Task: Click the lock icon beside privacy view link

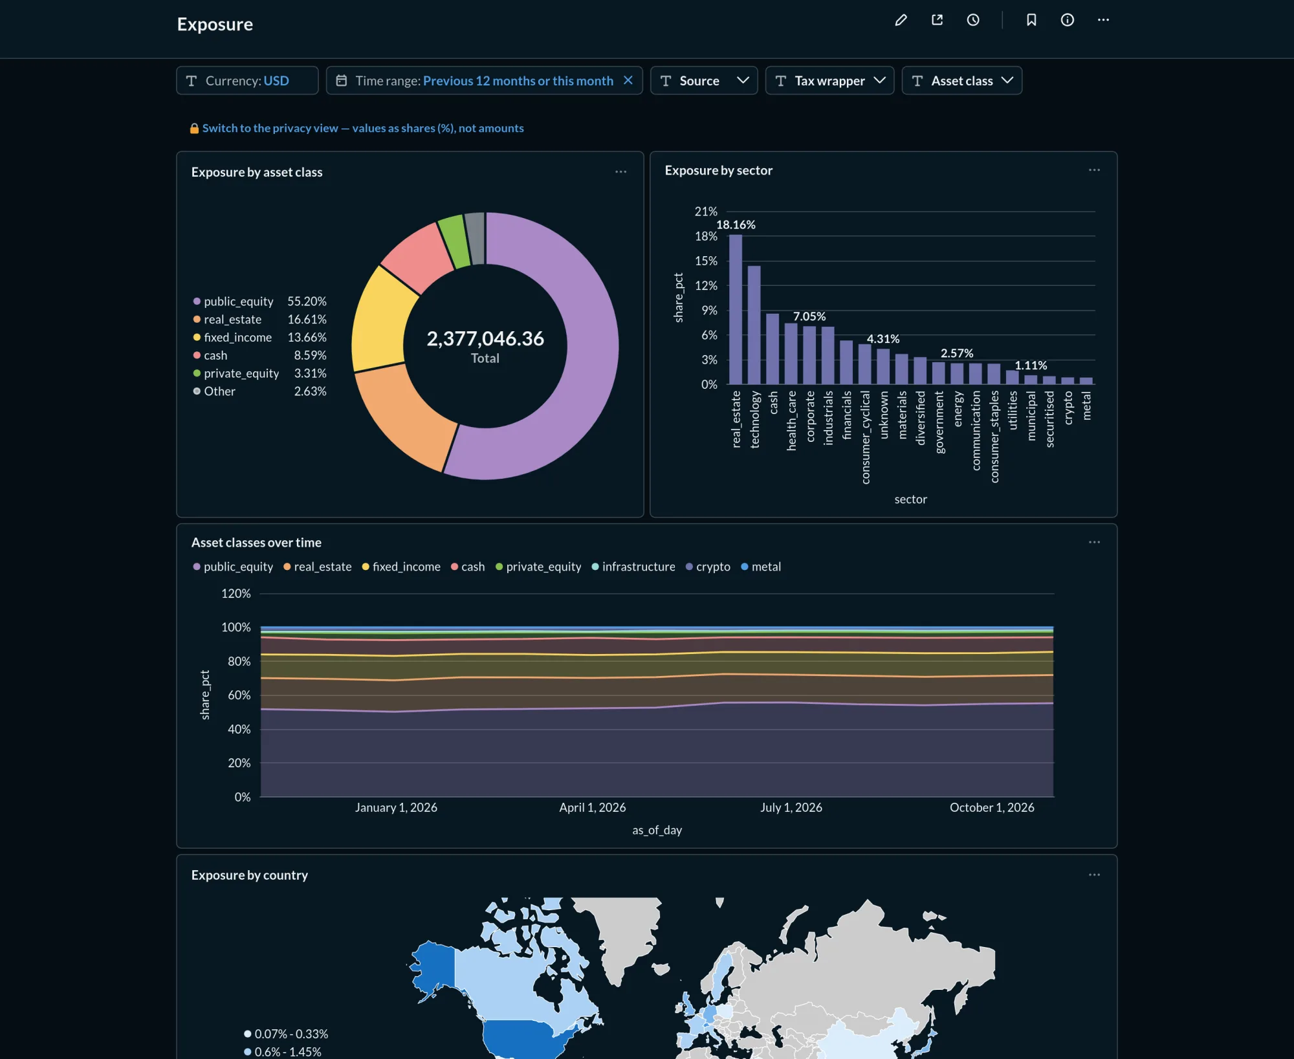Action: click(194, 128)
